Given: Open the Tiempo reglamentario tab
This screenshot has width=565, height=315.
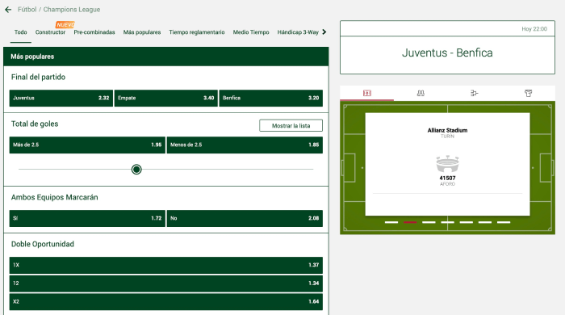Looking at the screenshot, I should point(197,32).
